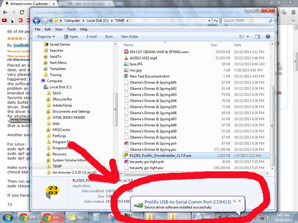Screen dimensions: 298x223
Task: Click the Burn toolbar button
Action: (109, 37)
